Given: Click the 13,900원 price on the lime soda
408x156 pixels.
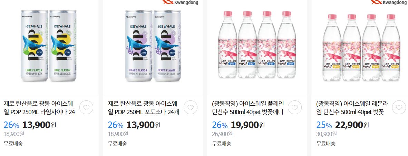Looking at the screenshot, I should [x=39, y=125].
